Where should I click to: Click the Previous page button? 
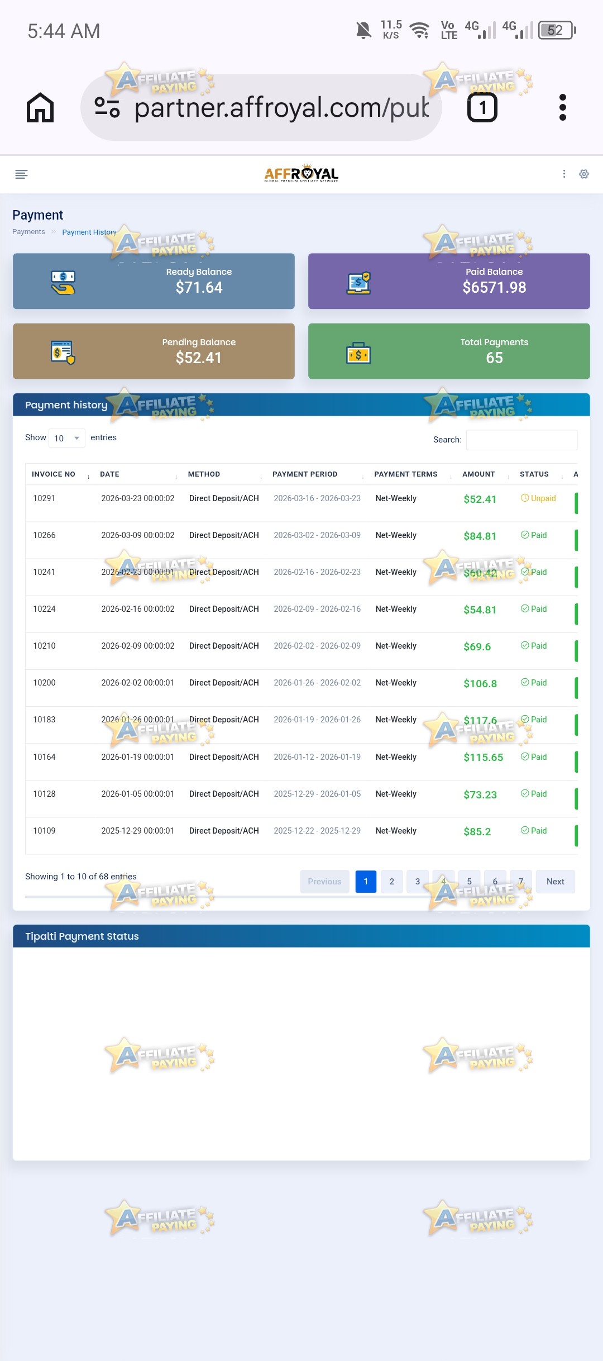[324, 882]
